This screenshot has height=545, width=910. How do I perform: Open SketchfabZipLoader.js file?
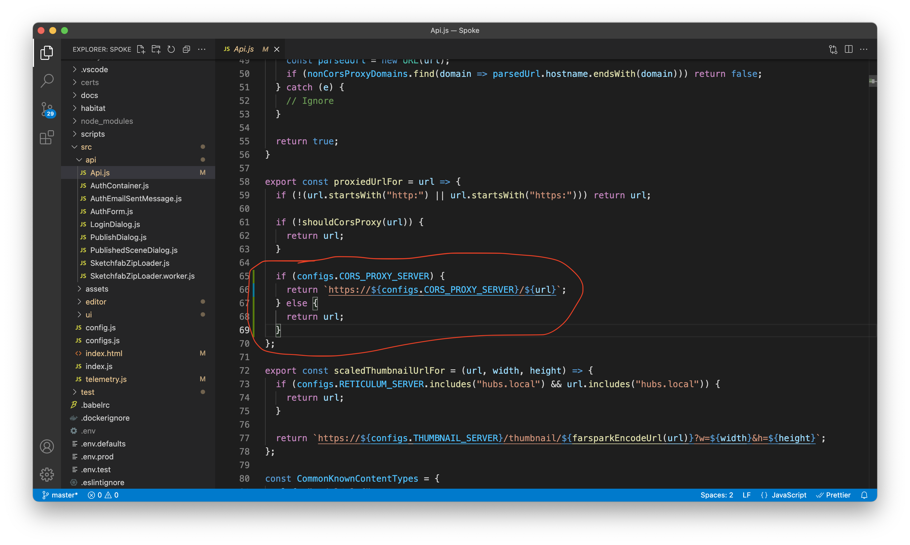click(x=138, y=263)
